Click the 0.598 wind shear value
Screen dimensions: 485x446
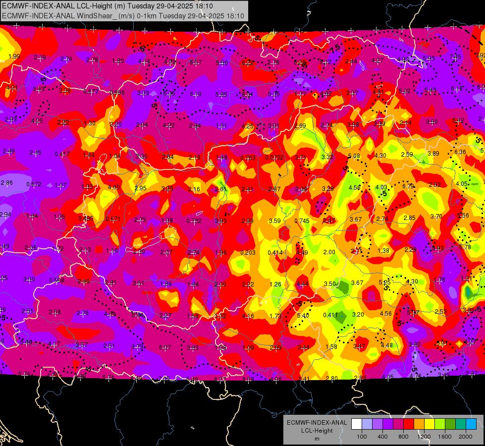pyautogui.click(x=56, y=280)
